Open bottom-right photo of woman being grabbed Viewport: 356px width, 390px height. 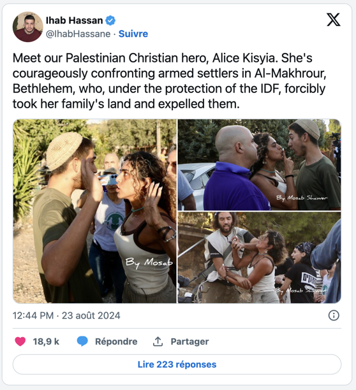pyautogui.click(x=259, y=257)
